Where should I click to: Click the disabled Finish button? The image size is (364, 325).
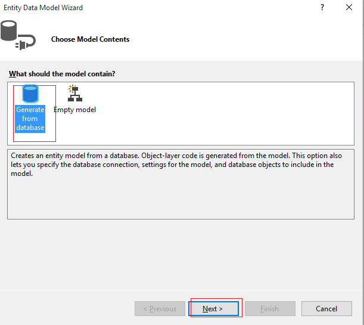point(269,309)
